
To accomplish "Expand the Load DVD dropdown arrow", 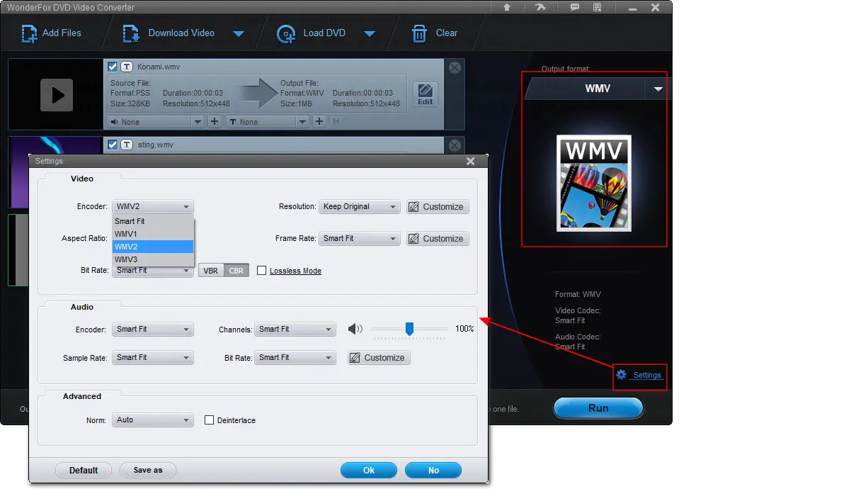I will 369,34.
